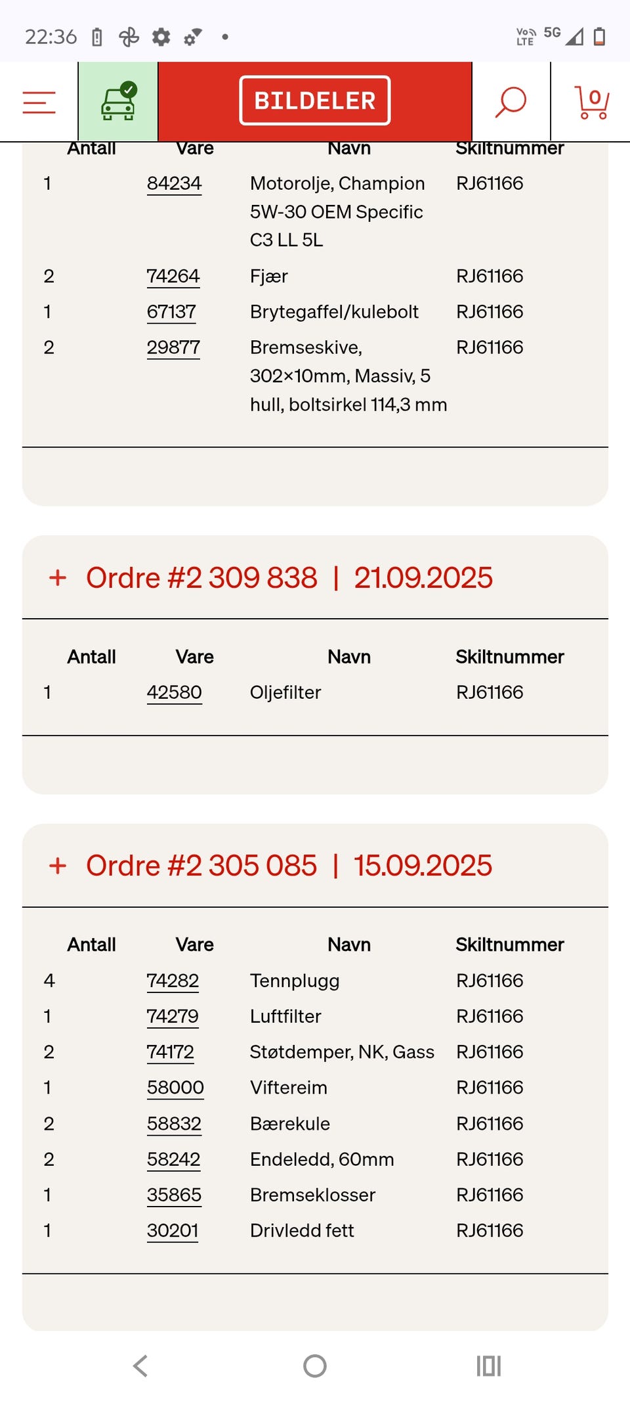Viewport: 630px width, 1401px height.
Task: Open Viftereim item 58000
Action: pyautogui.click(x=175, y=1088)
